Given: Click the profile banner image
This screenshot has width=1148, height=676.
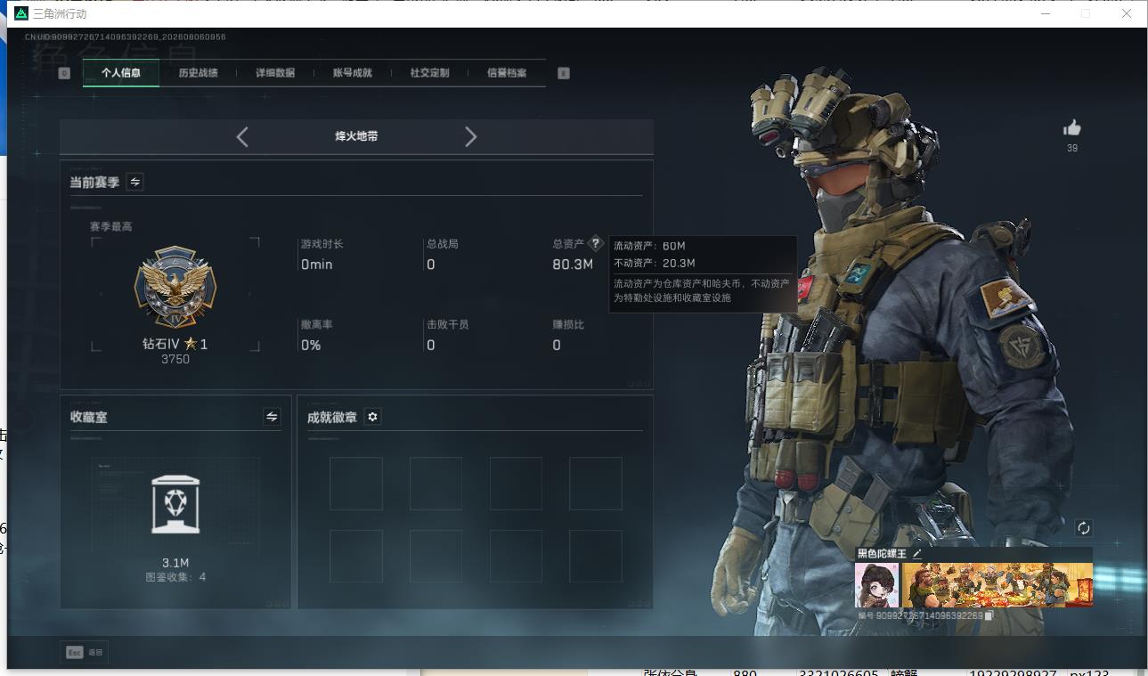Looking at the screenshot, I should [x=997, y=585].
